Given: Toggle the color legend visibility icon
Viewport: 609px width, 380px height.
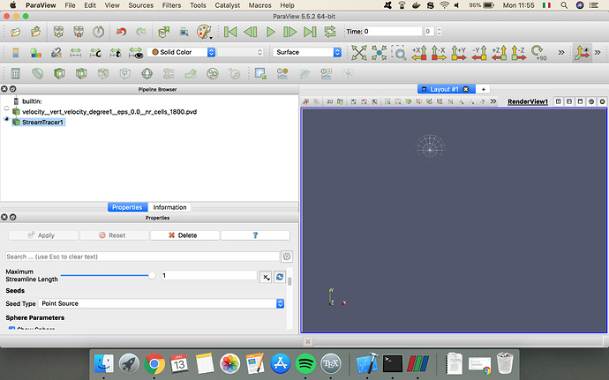Looking at the screenshot, I should point(16,52).
